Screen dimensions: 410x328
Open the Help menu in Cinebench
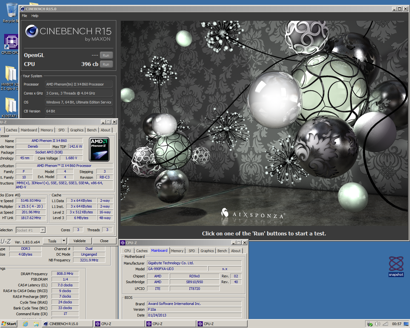tap(35, 16)
